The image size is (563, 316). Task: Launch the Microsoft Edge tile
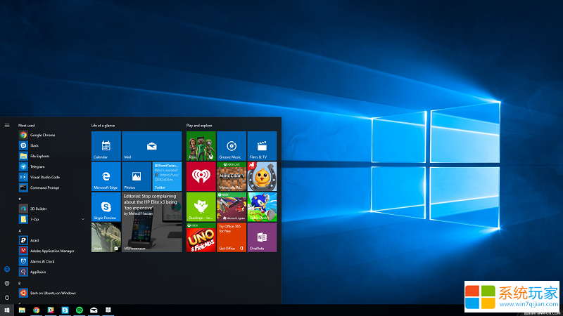[106, 176]
